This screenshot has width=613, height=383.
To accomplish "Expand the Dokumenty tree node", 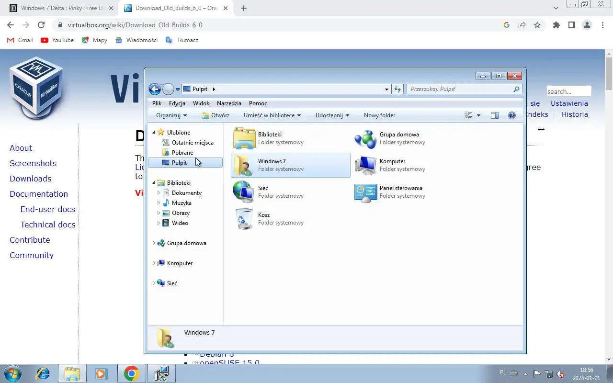I will (159, 193).
